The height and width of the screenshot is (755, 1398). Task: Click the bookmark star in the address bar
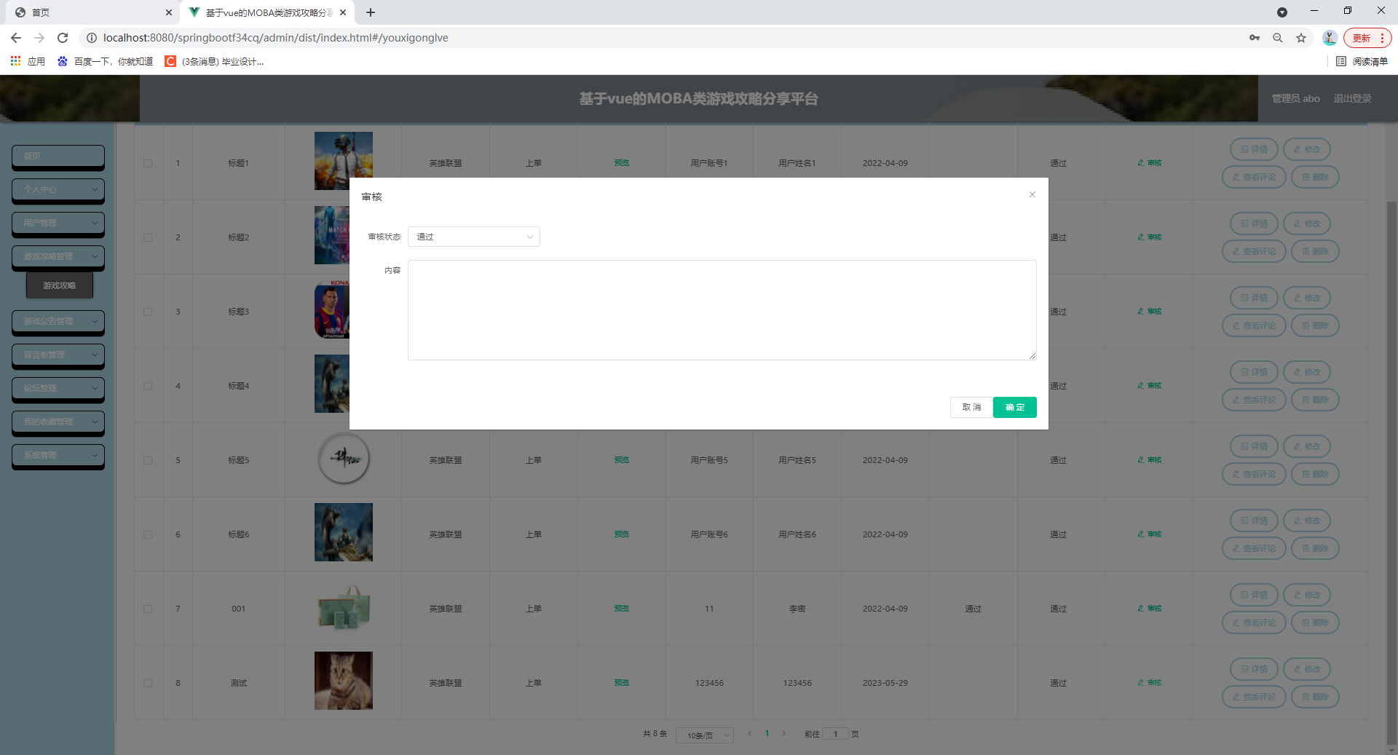click(1301, 38)
